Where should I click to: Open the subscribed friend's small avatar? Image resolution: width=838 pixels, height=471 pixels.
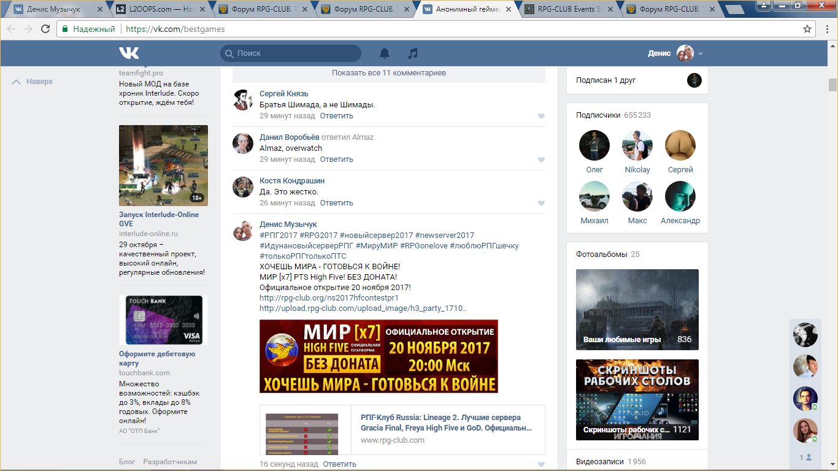694,80
